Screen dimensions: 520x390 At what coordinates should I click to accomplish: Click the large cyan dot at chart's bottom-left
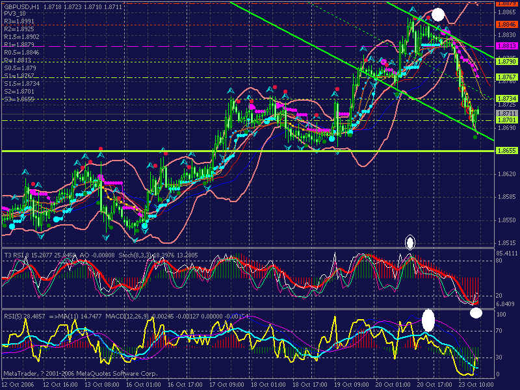click(12, 226)
